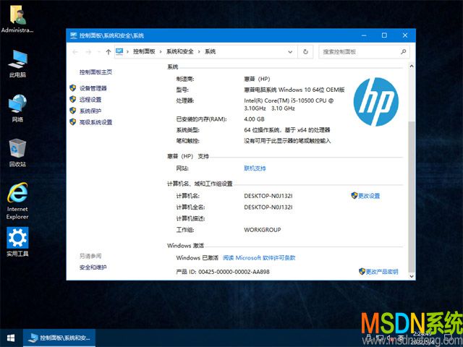Click the computer icon in address bar
This screenshot has height=347, width=463.
click(119, 51)
